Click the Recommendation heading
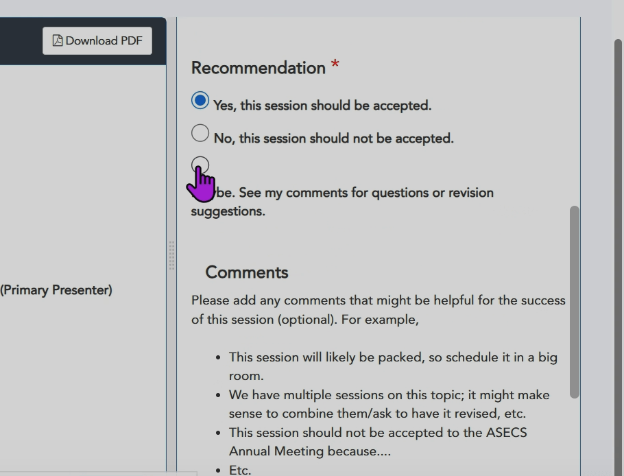This screenshot has width=624, height=476. (258, 68)
